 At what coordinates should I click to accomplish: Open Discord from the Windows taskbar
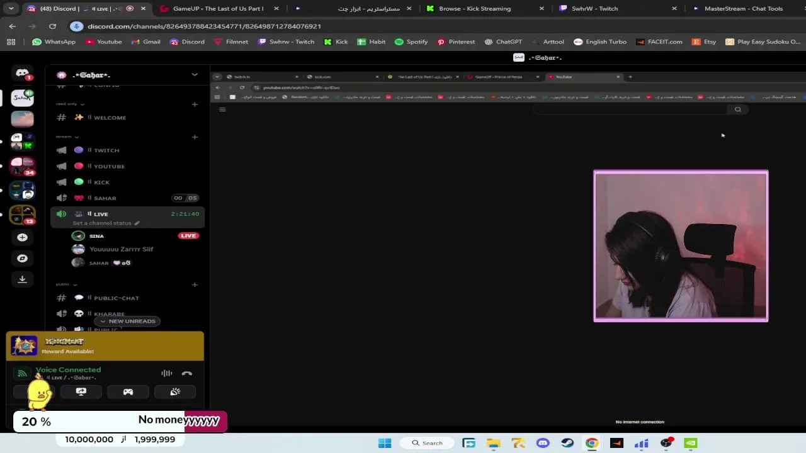[543, 443]
